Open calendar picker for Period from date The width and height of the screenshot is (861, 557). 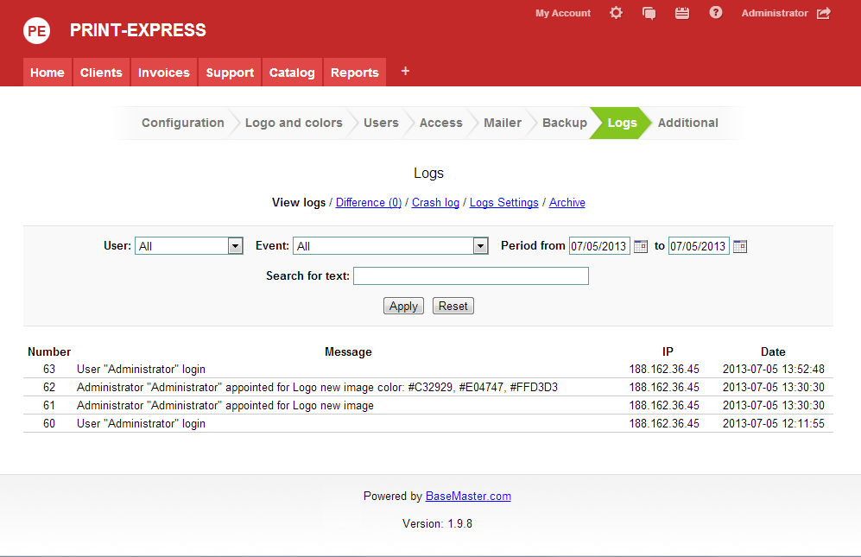pyautogui.click(x=640, y=246)
